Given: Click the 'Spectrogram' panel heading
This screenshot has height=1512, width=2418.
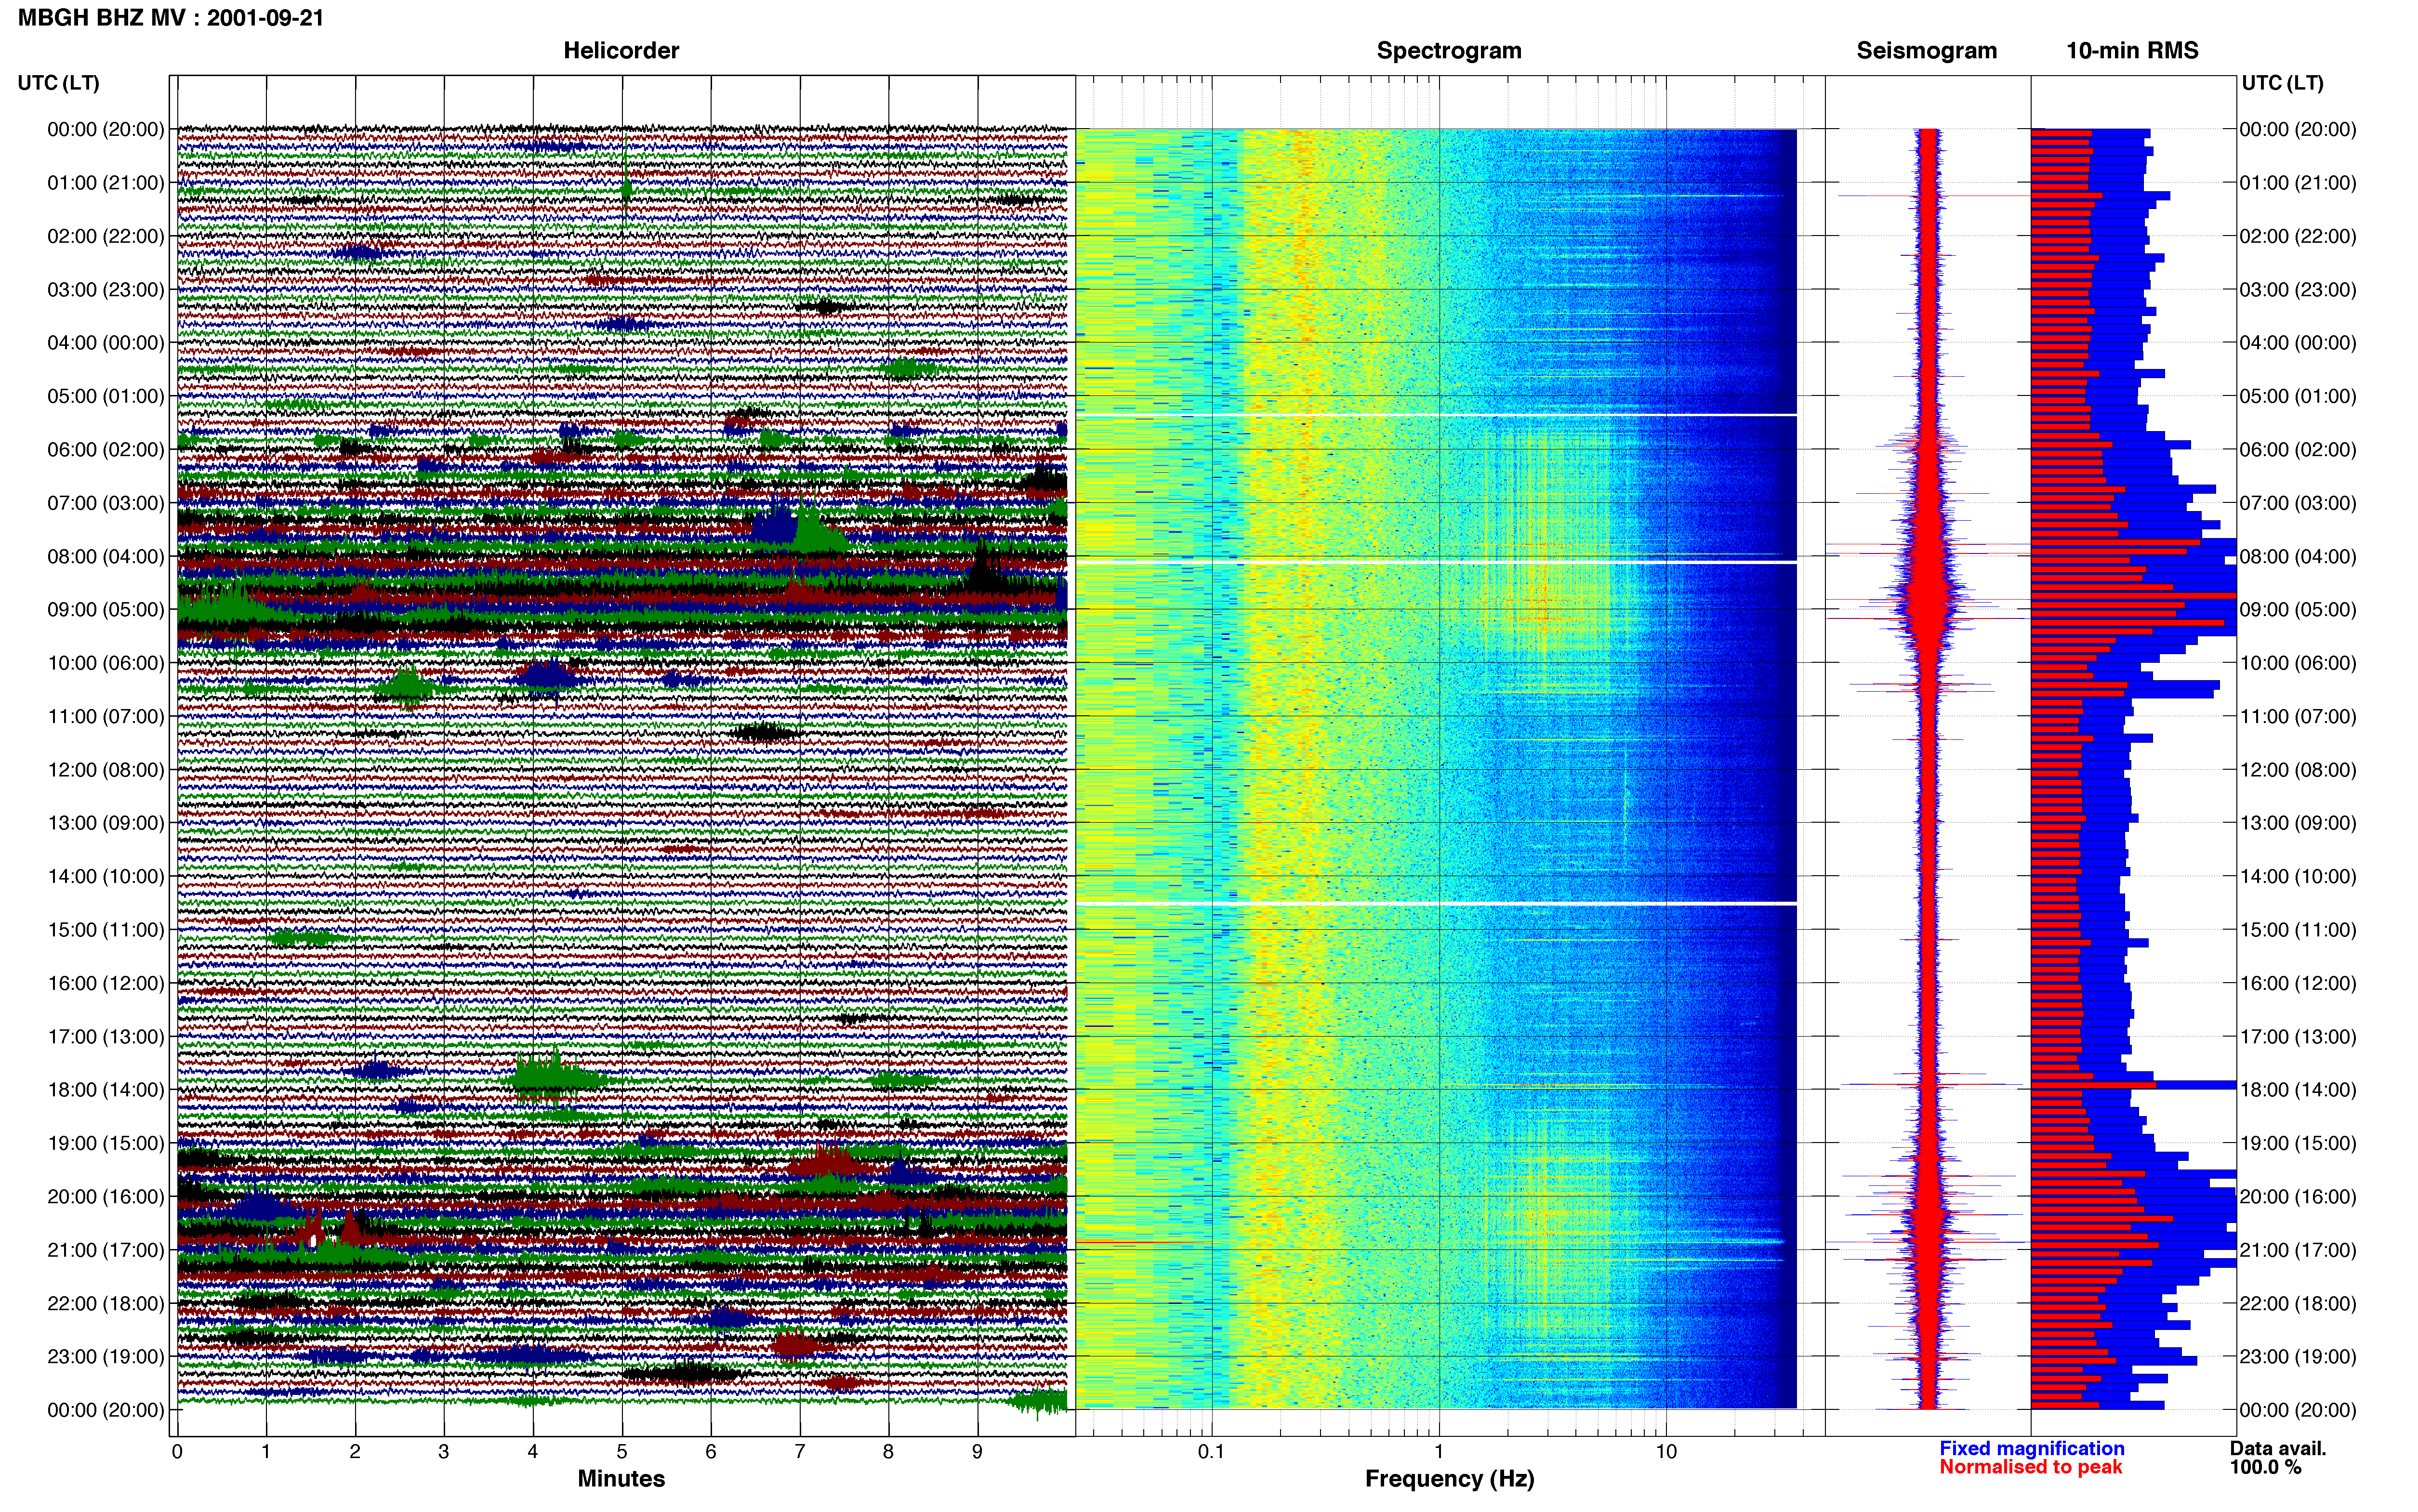Looking at the screenshot, I should point(1449,50).
